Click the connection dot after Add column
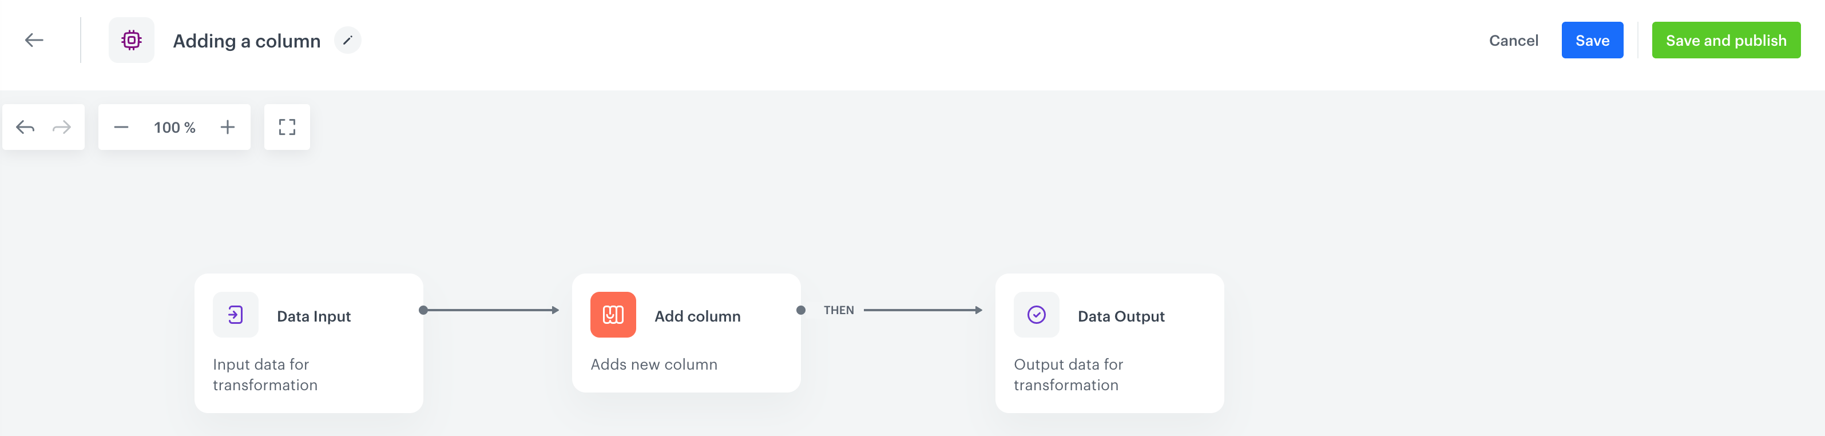The image size is (1825, 436). tap(802, 309)
